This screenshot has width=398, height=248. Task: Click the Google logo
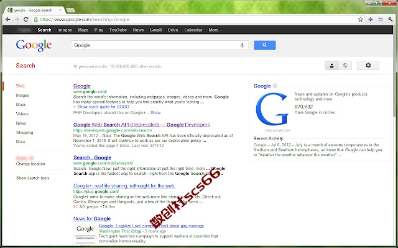[34, 45]
